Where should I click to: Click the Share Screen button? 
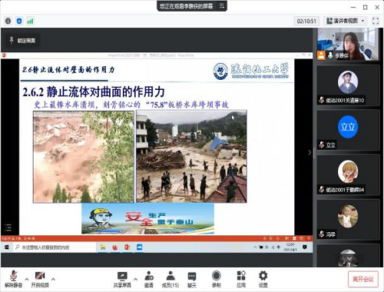pyautogui.click(x=122, y=279)
